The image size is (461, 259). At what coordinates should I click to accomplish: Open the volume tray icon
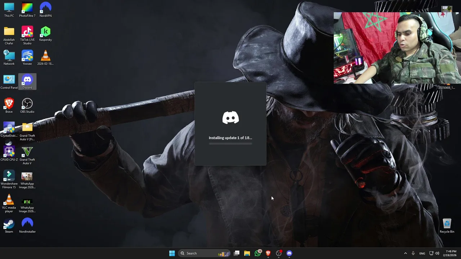pyautogui.click(x=437, y=253)
